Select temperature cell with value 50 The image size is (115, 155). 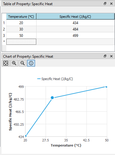[21, 35]
